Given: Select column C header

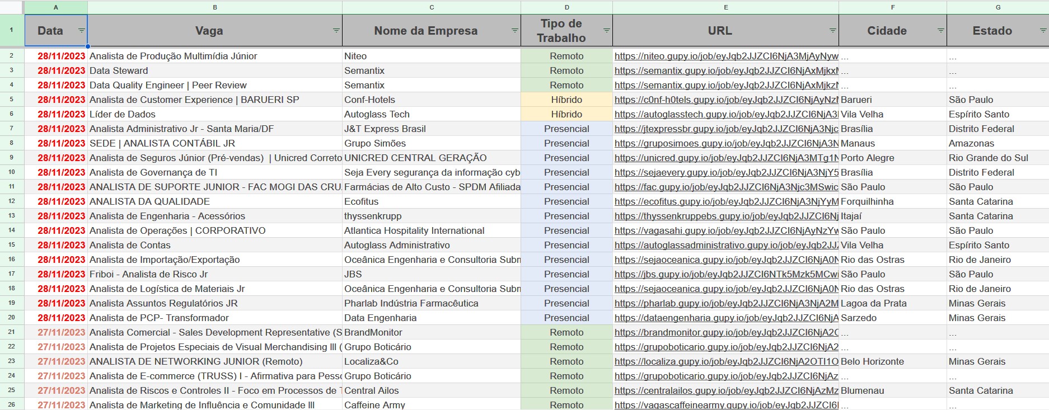Looking at the screenshot, I should pyautogui.click(x=432, y=7).
